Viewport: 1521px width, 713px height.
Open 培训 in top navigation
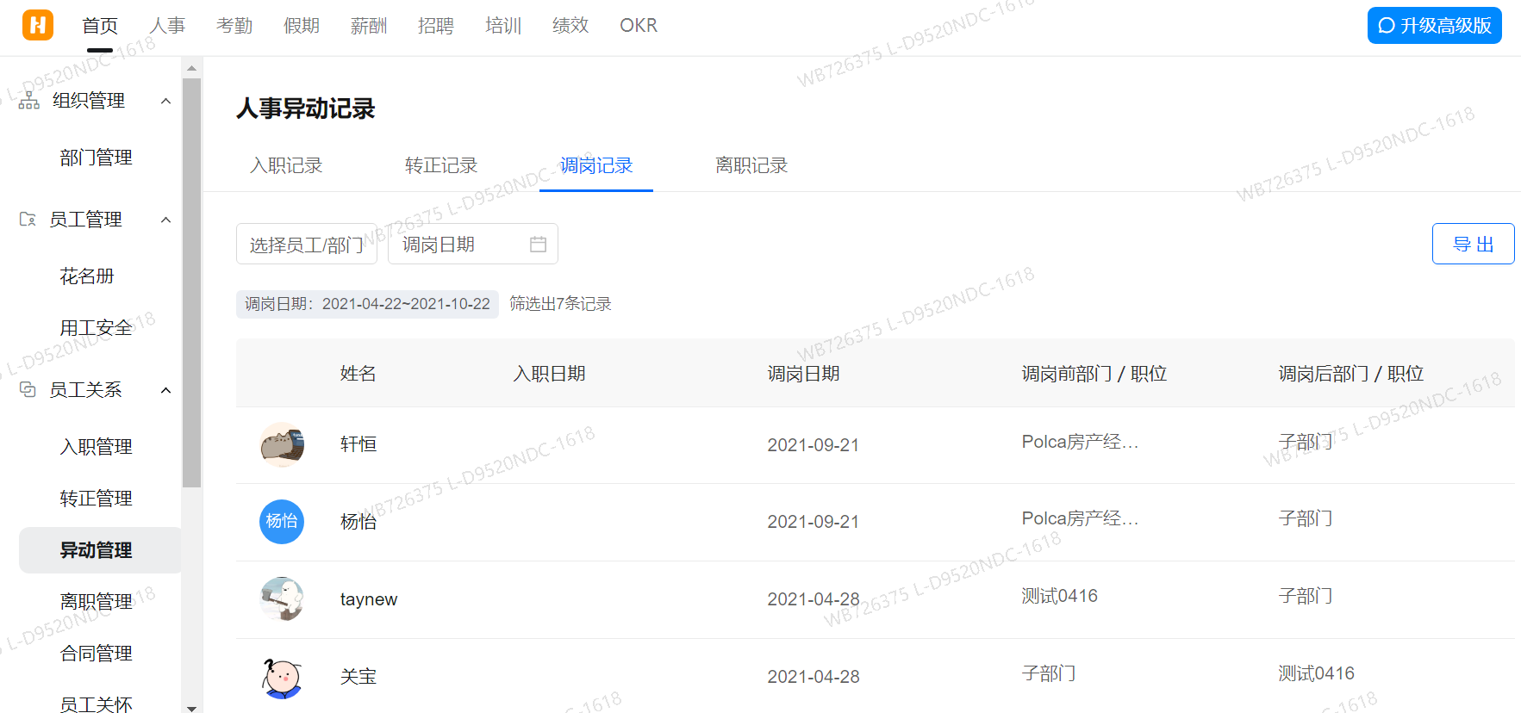(503, 26)
